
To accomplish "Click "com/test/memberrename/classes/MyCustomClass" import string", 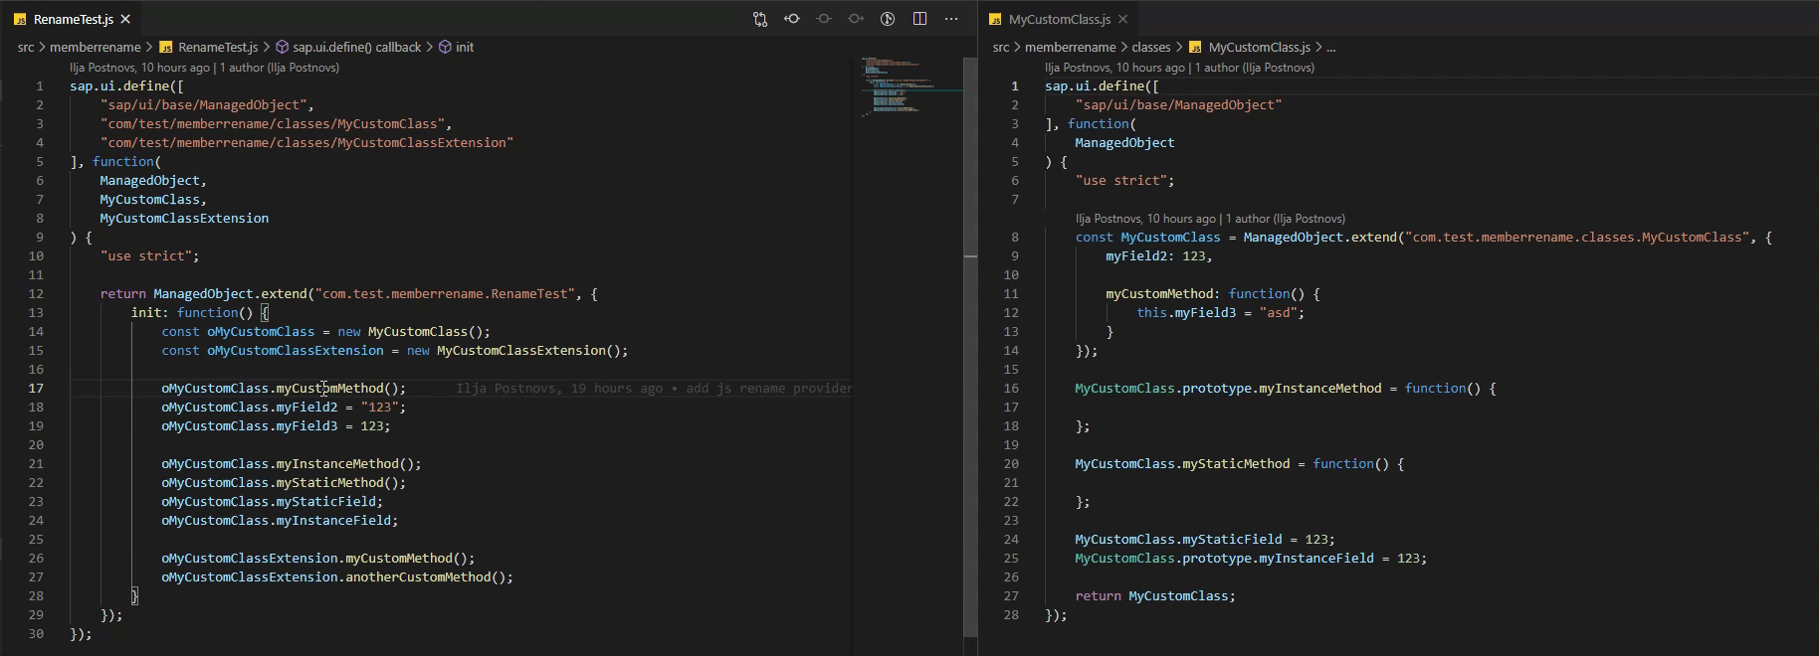I will point(272,124).
